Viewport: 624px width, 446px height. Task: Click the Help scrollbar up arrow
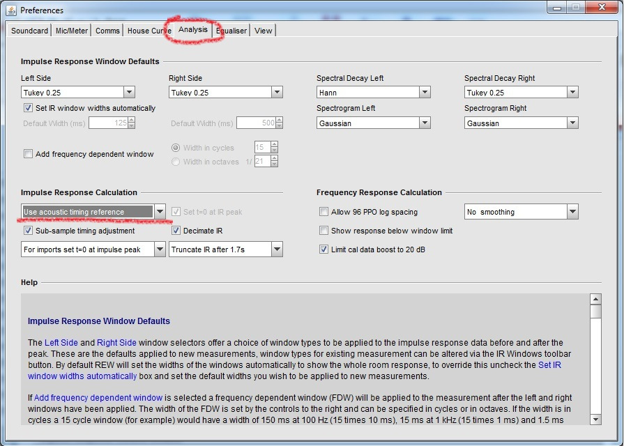coord(595,299)
